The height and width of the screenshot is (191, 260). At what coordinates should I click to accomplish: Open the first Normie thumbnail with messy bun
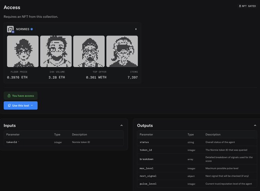pyautogui.click(x=23, y=51)
